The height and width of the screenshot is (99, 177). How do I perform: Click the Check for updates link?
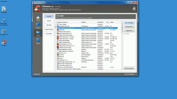[130, 74]
